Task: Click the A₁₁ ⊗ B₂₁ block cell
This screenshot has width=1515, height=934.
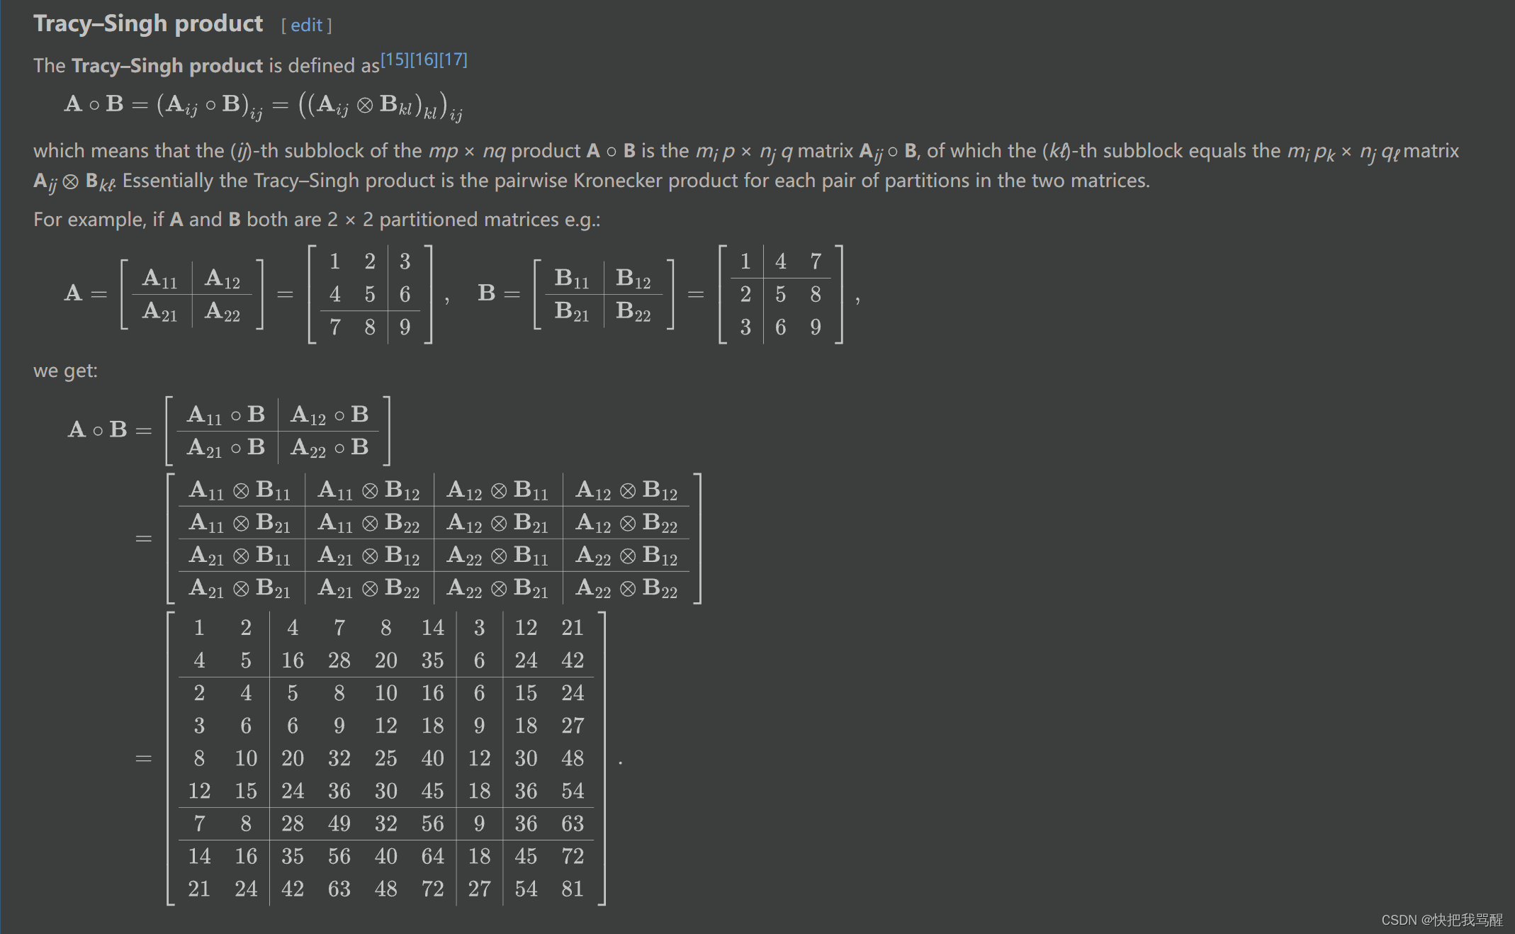Action: tap(240, 523)
